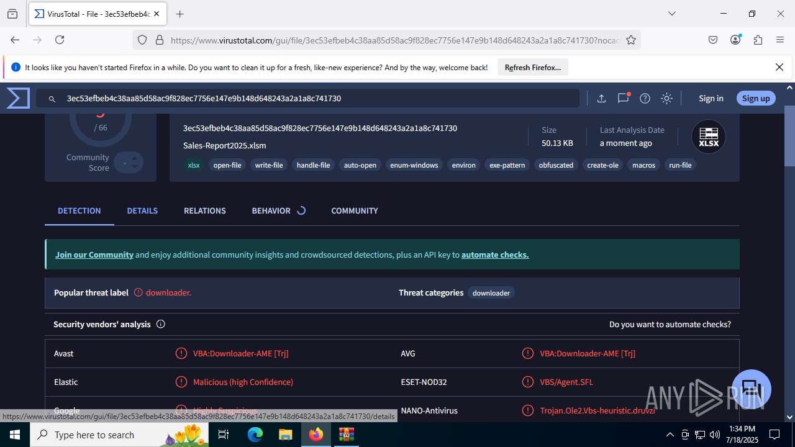Open the Firefox hamburger menu
This screenshot has width=795, height=447.
click(x=780, y=40)
